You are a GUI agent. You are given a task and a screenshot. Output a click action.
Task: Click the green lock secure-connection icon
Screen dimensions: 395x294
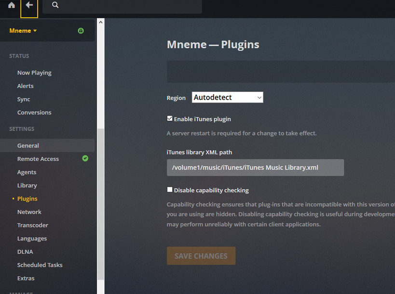[x=81, y=31]
